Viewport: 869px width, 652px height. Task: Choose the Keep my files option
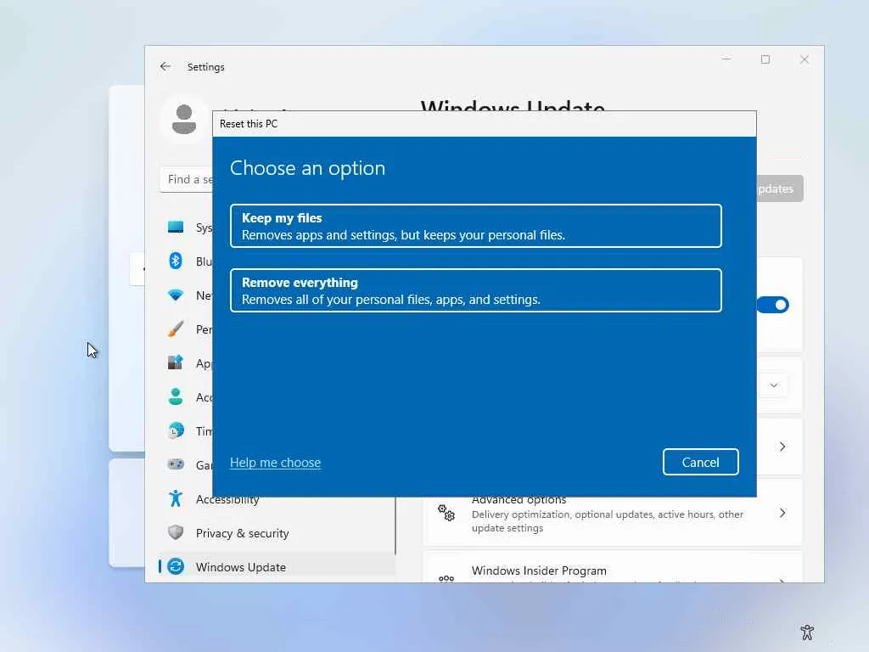[475, 226]
